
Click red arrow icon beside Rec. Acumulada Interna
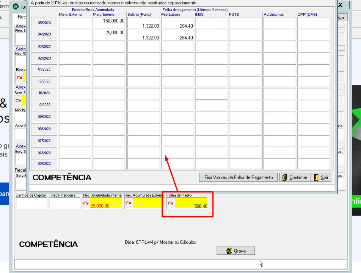pyautogui.click(x=86, y=203)
